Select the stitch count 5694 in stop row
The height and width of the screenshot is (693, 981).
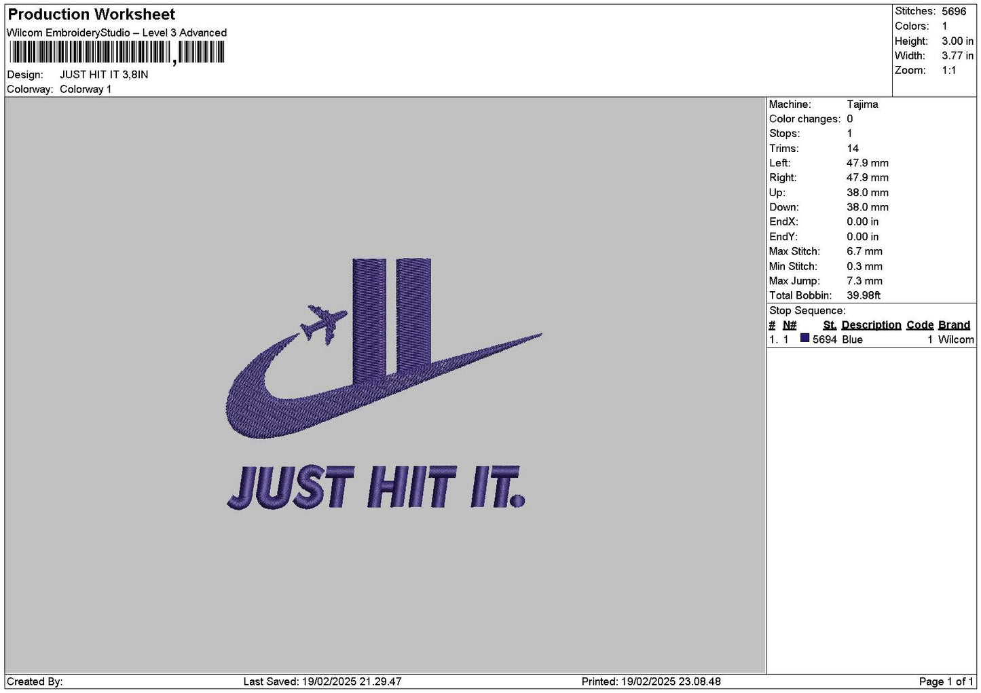point(825,339)
